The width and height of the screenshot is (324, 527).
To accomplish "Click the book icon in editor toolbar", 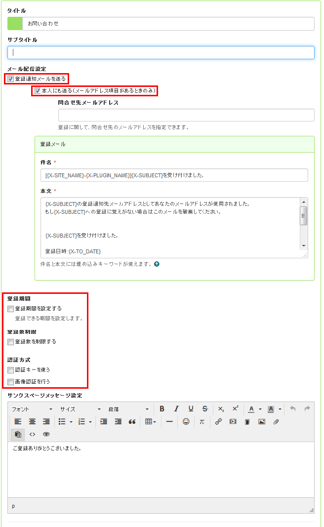I will 247,421.
